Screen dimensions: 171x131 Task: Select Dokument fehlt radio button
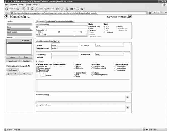coord(37,66)
